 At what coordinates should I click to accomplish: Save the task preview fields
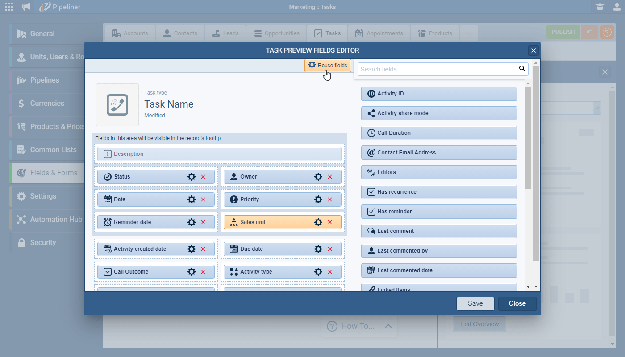(475, 303)
